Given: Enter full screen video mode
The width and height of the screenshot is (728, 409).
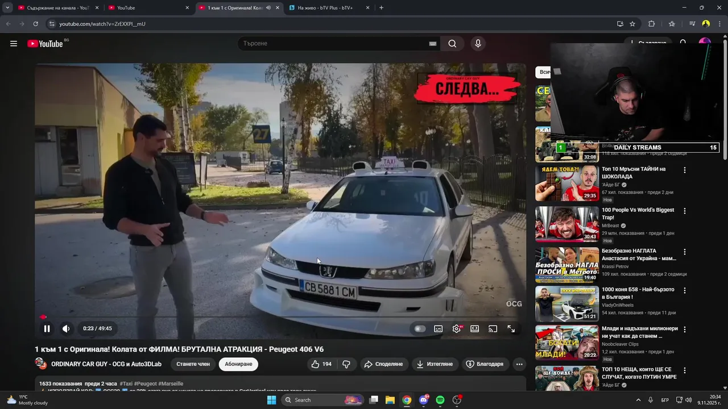Looking at the screenshot, I should point(511,329).
